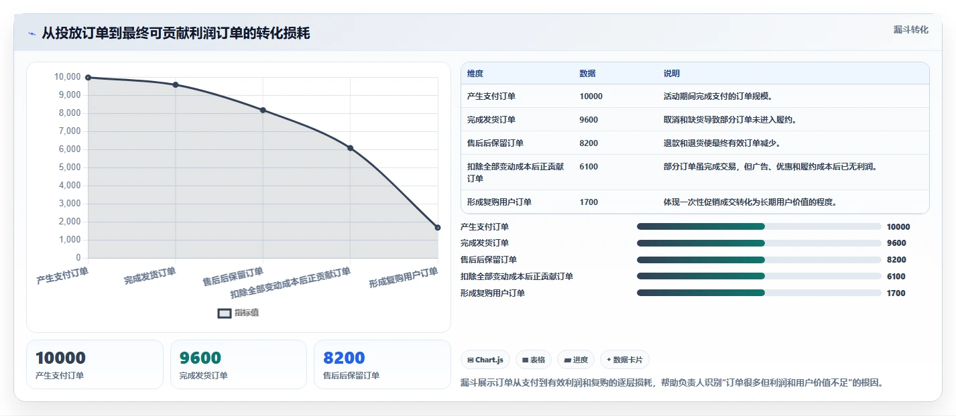This screenshot has height=416, width=956.
Task: Click table value 6100
Action: pyautogui.click(x=589, y=167)
